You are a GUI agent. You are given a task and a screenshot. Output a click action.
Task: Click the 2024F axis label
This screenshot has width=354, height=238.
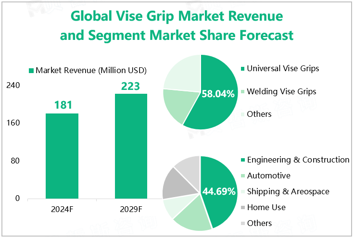pos(62,209)
